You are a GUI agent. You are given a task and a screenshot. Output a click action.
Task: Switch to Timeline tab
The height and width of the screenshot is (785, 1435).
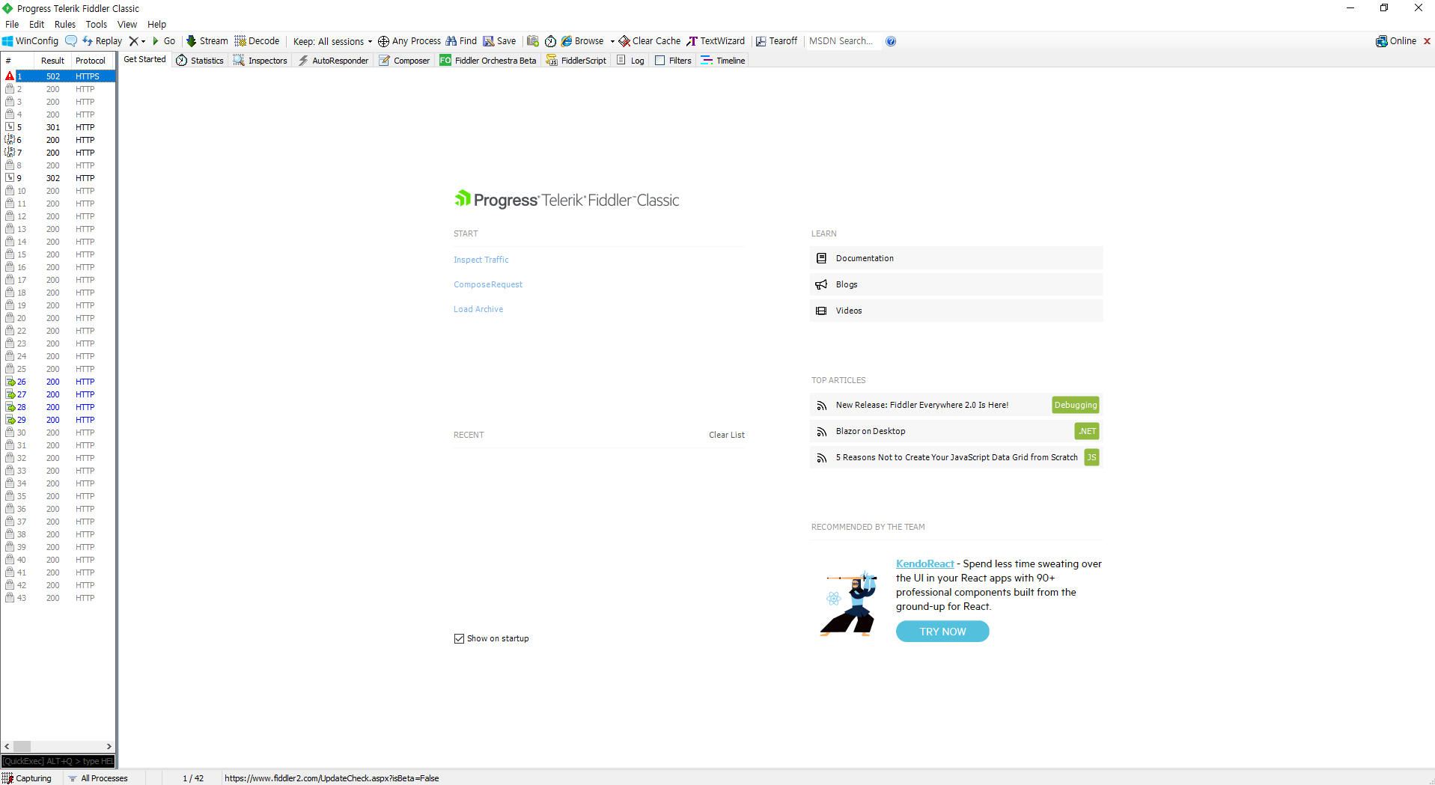(723, 61)
